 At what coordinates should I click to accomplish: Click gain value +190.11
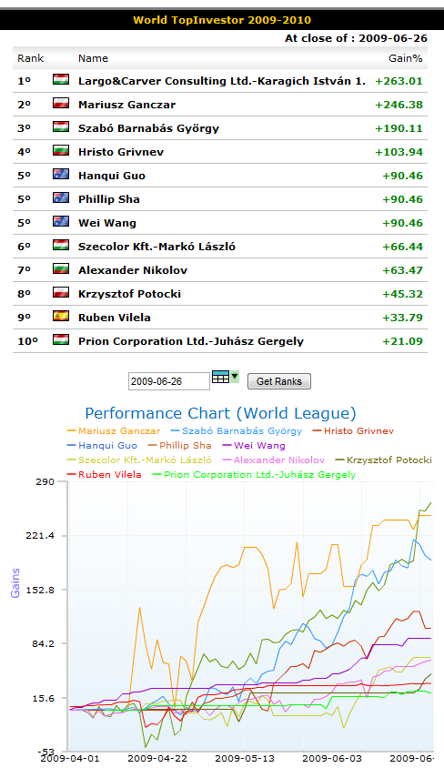click(x=399, y=128)
